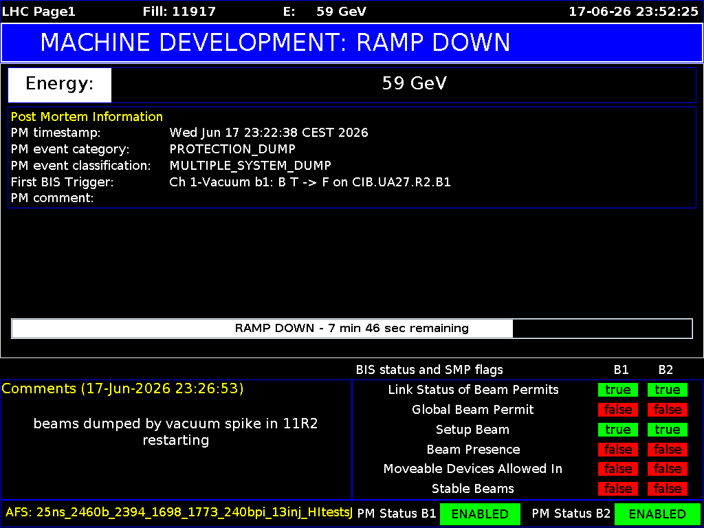Screen dimensions: 704x528
Task: Click the MACHINE DEVELOPMENT: RAMP DOWN banner
Action: (x=352, y=43)
